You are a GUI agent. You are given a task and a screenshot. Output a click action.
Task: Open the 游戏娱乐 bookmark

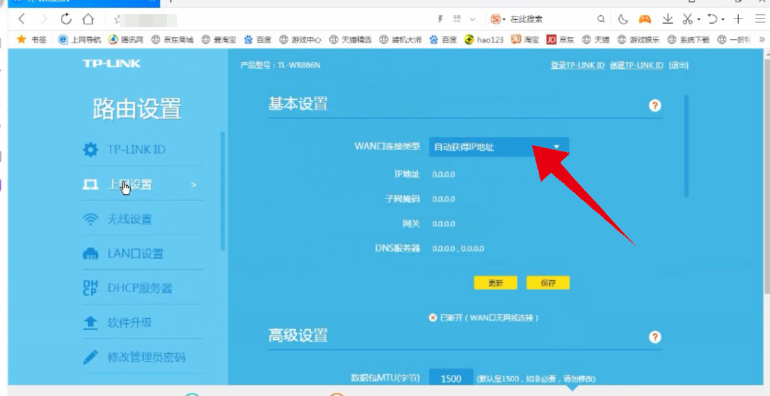click(x=638, y=40)
